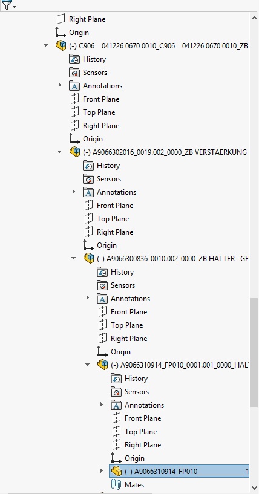Screen dimensions: 259x494
Task: Click Front Plane icon under A9066300836 HALTER
Action: click(102, 312)
